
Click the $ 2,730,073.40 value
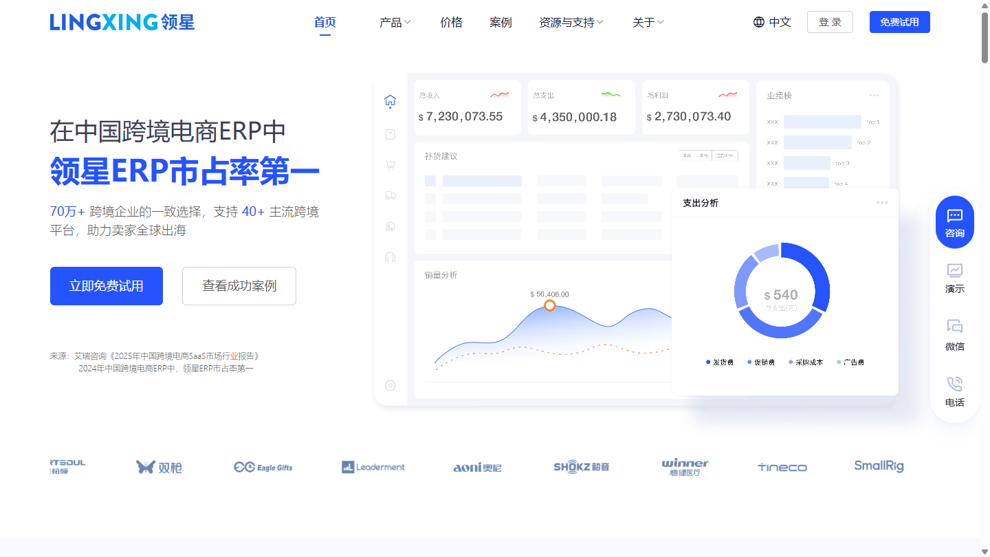pyautogui.click(x=689, y=117)
